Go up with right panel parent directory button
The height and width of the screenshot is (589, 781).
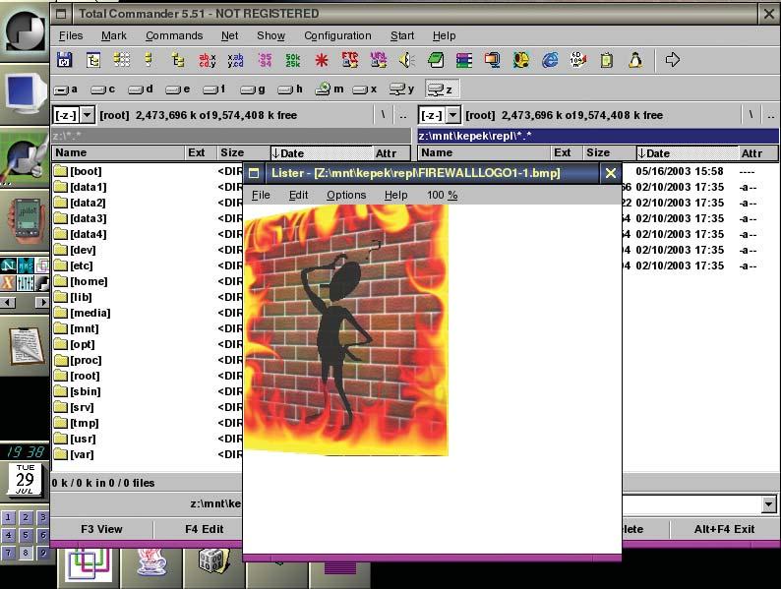coord(770,115)
